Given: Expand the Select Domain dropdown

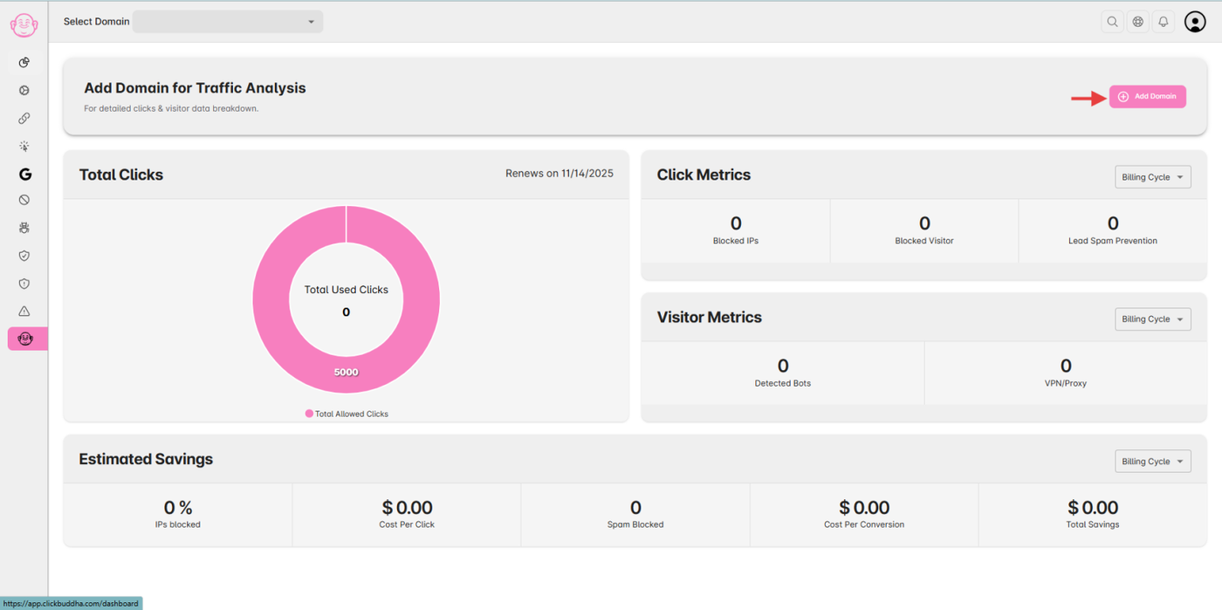Looking at the screenshot, I should 228,22.
